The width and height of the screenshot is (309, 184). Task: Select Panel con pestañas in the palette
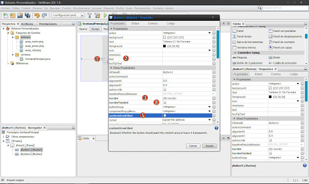(282, 31)
